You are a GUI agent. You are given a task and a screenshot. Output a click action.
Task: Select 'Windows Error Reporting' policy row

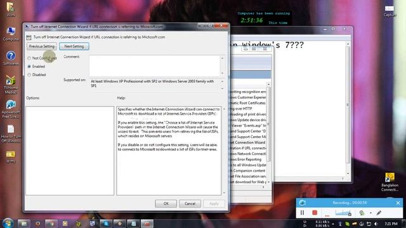[248, 160]
